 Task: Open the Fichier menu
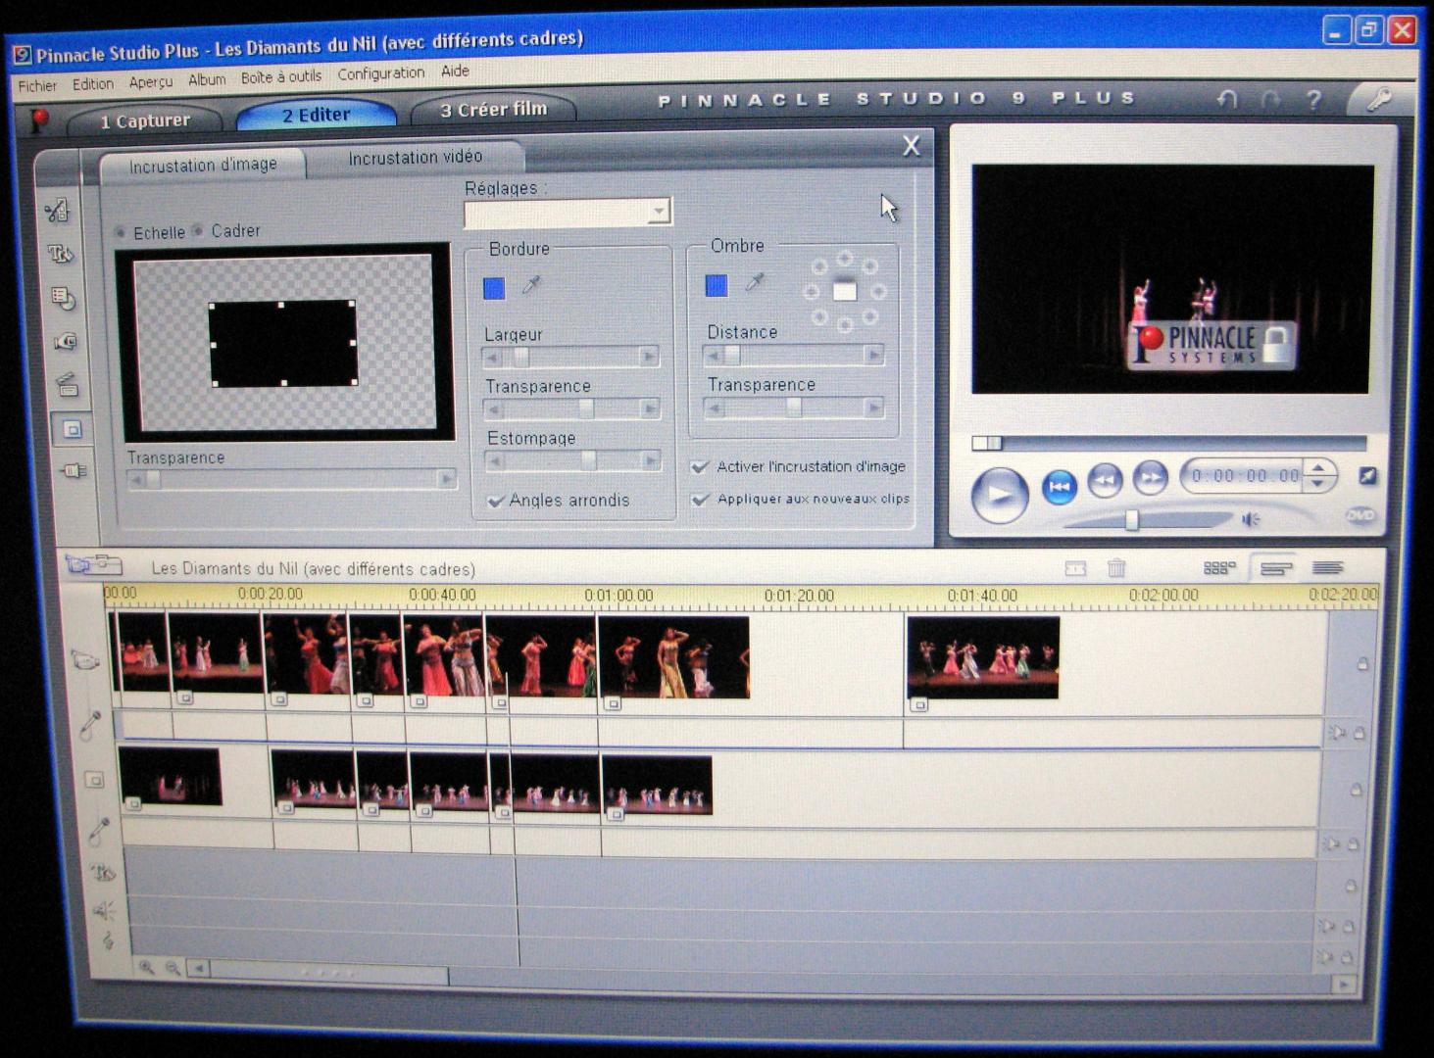coord(37,86)
